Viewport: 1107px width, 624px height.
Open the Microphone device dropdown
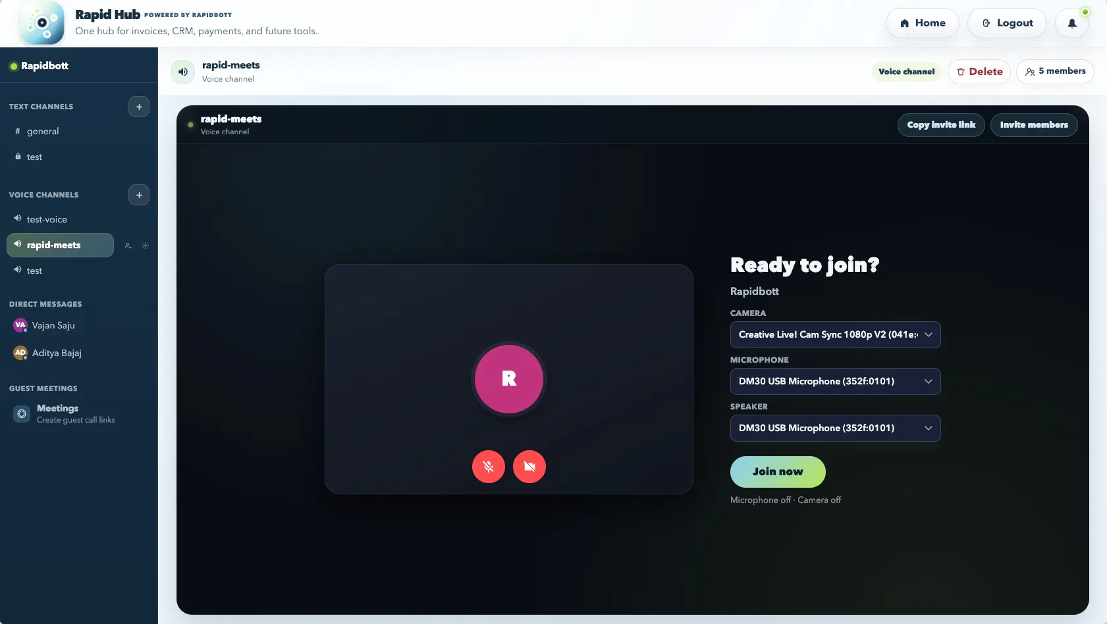[x=835, y=381]
